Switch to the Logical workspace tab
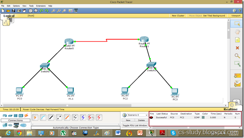Image resolution: width=244 pixels, height=138 pixels. point(9,16)
